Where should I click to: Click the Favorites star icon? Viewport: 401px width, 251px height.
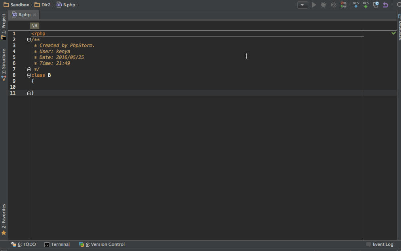[4, 233]
